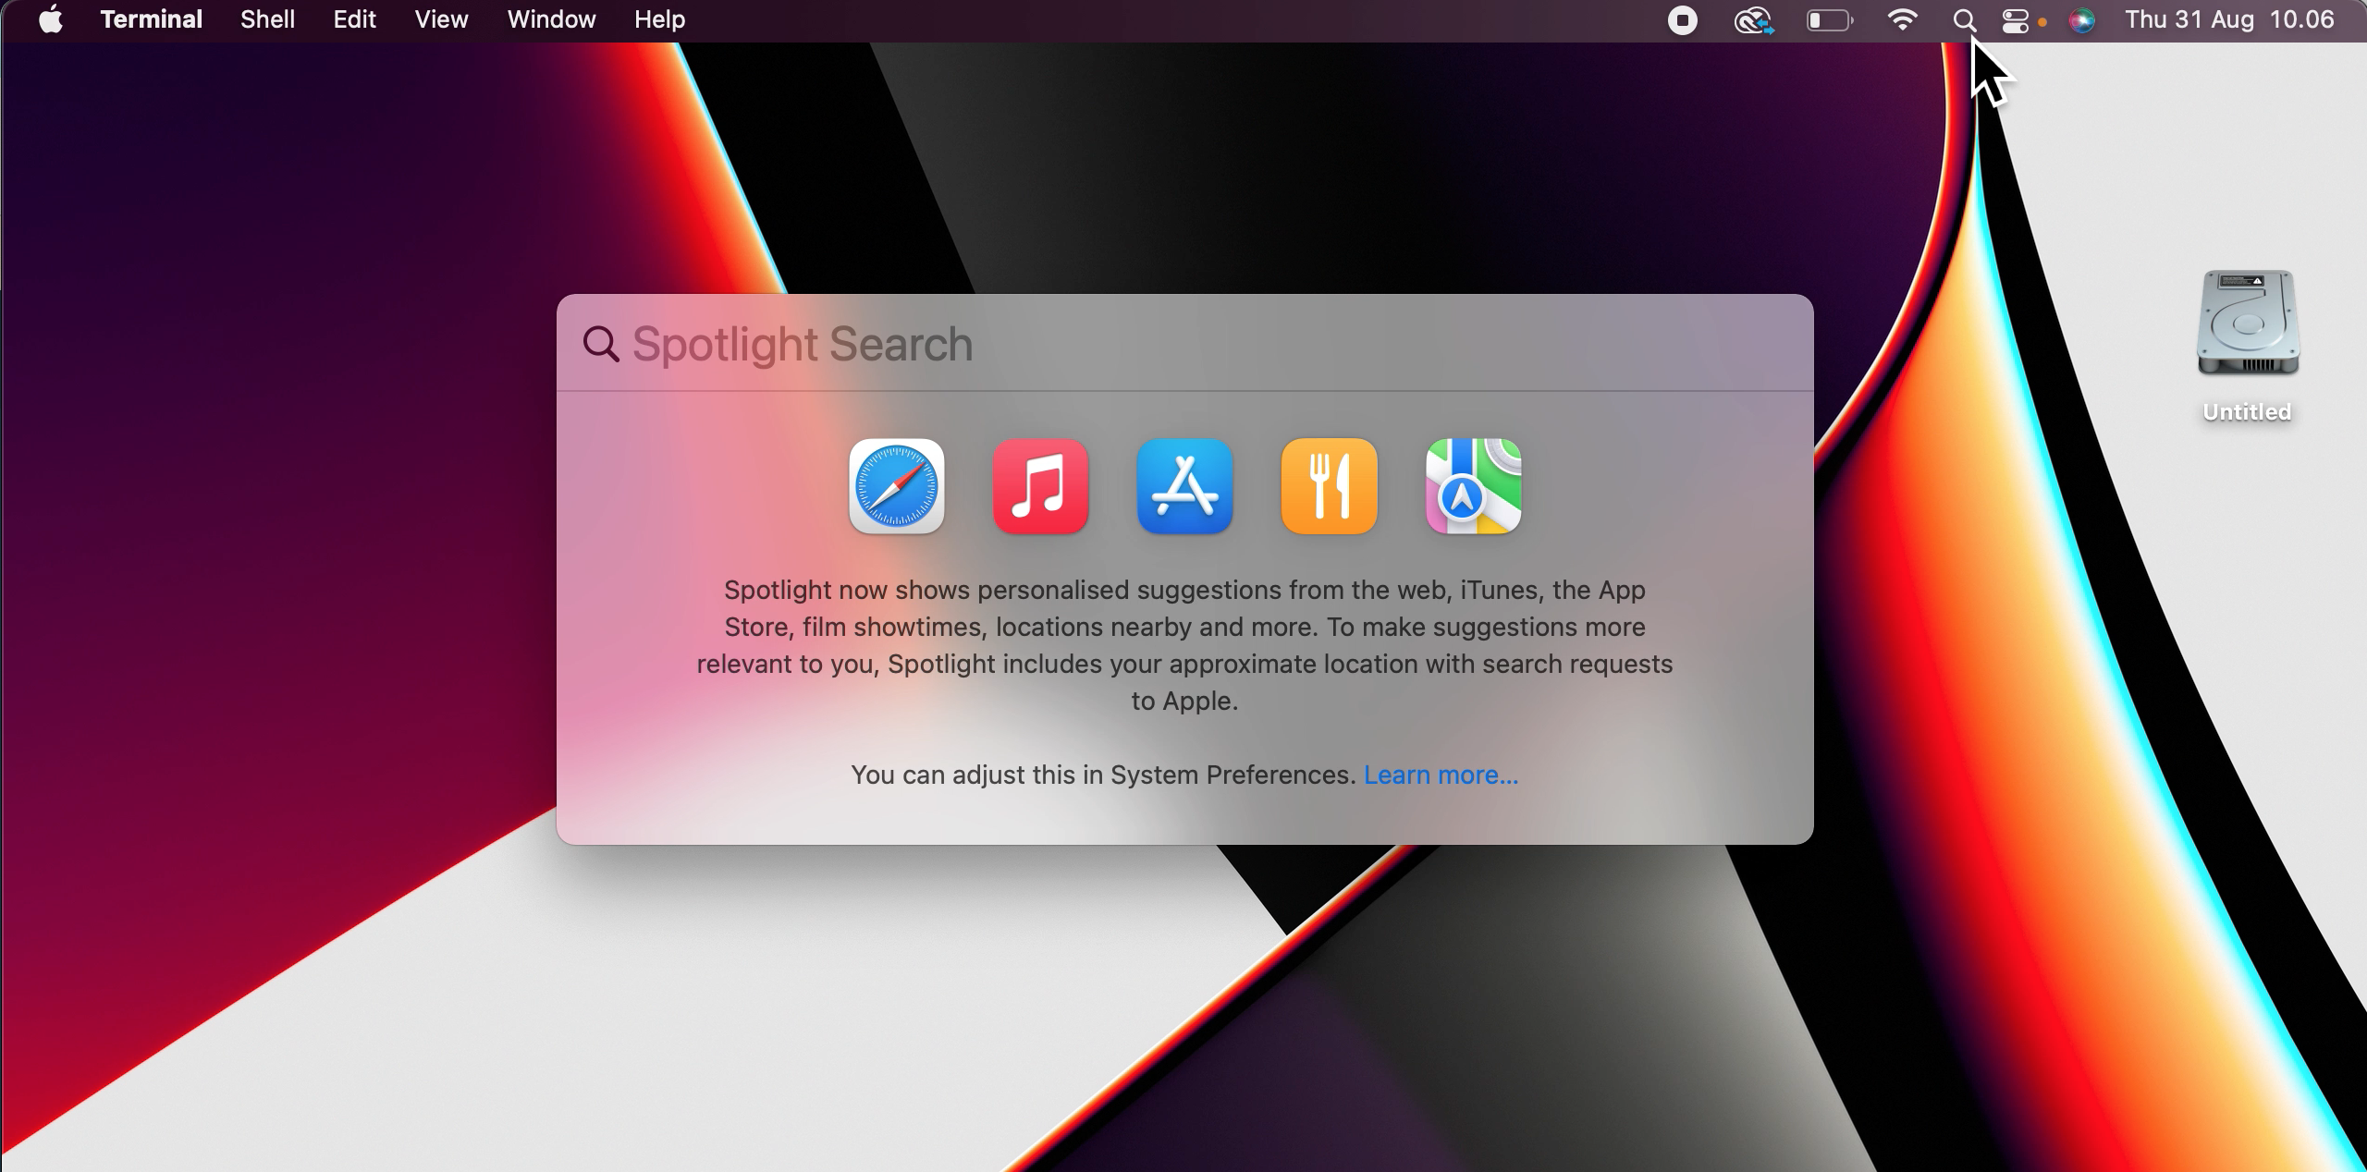Click the battery status icon

coord(1829,20)
